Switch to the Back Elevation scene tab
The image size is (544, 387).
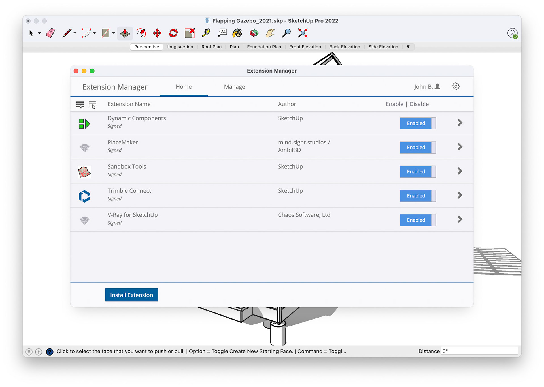(x=345, y=47)
